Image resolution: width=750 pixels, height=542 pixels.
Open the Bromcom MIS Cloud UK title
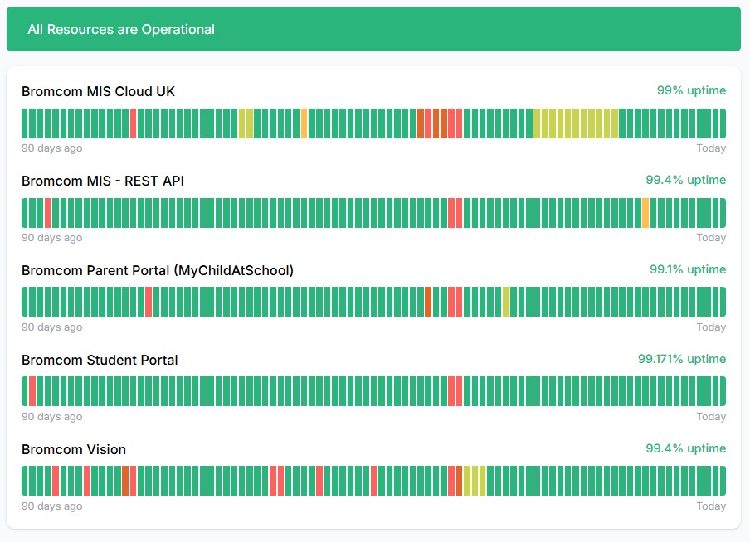(98, 91)
